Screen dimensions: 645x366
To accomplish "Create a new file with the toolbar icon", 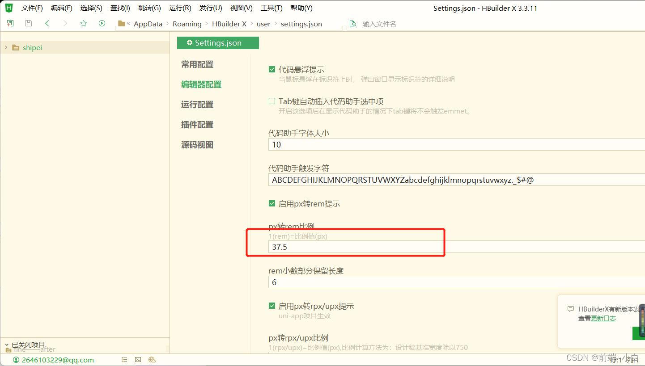I will 10,23.
